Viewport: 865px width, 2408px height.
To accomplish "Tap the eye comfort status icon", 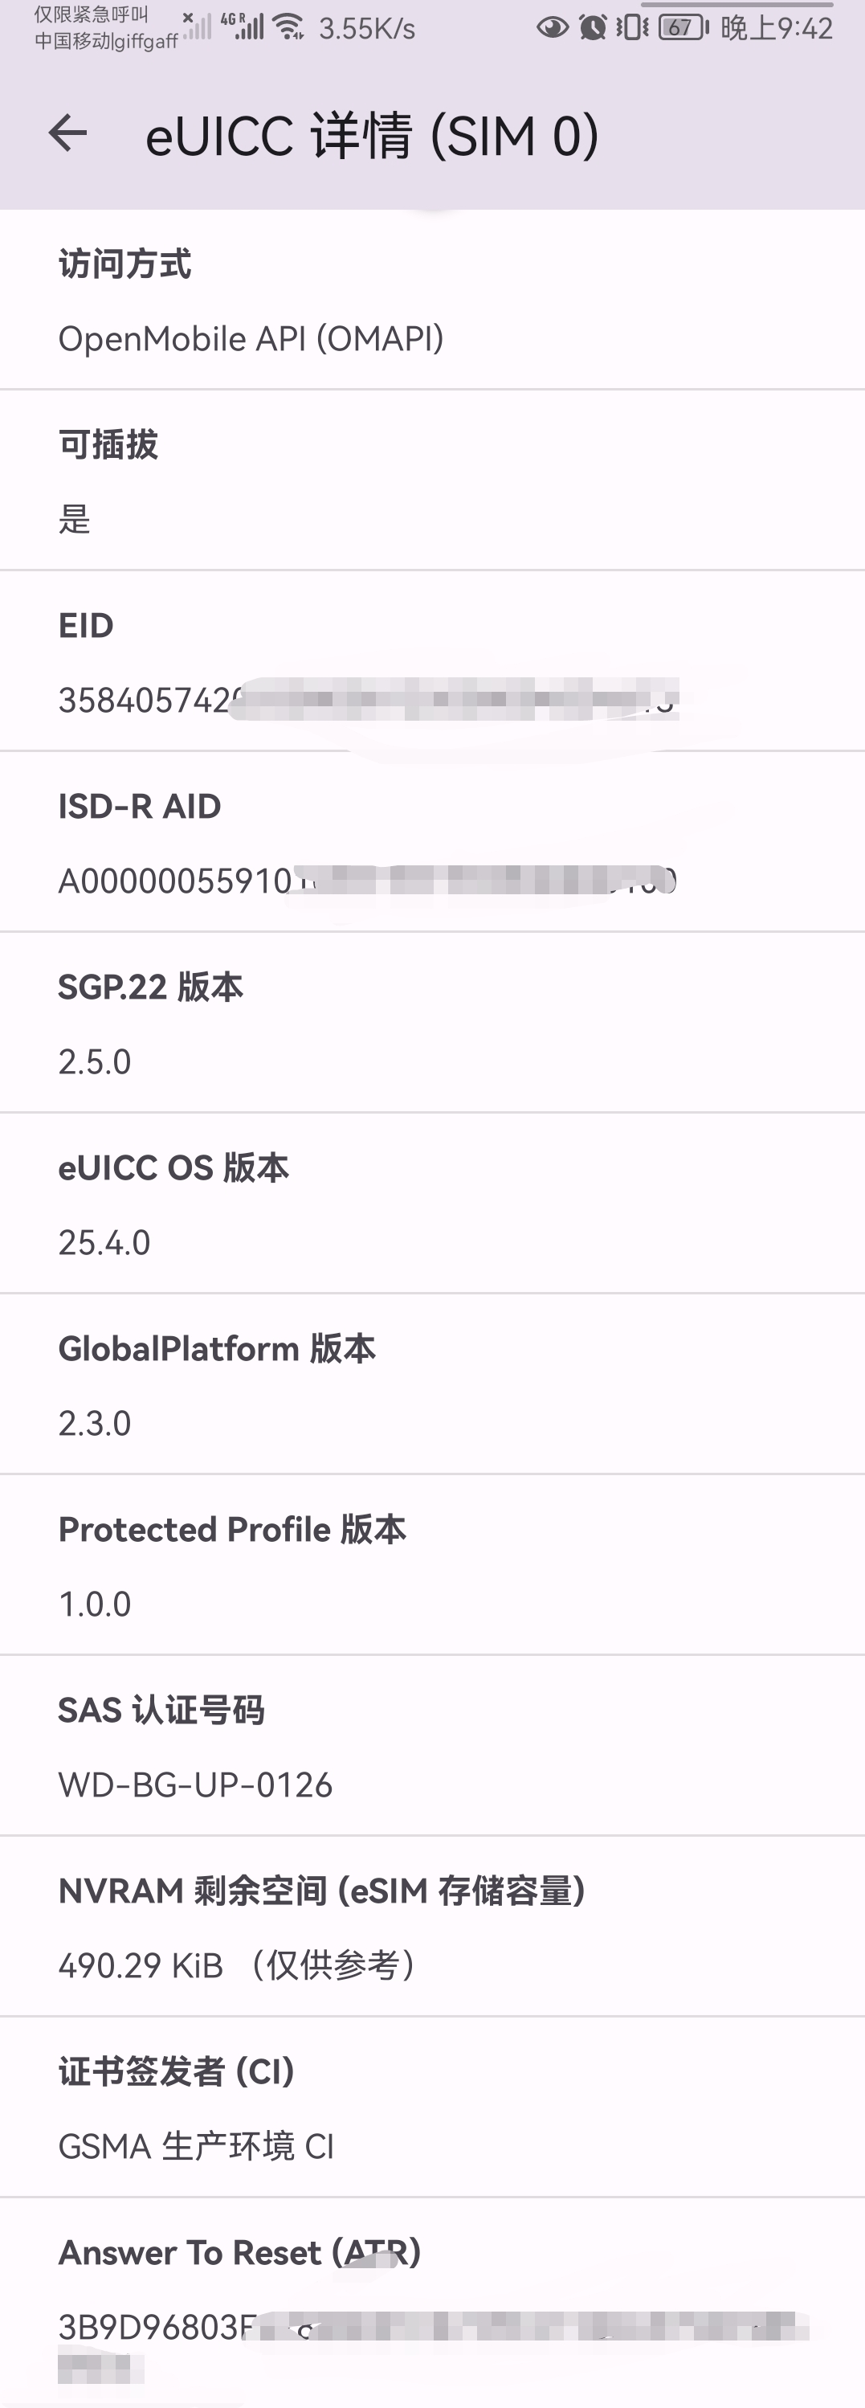I will click(552, 27).
